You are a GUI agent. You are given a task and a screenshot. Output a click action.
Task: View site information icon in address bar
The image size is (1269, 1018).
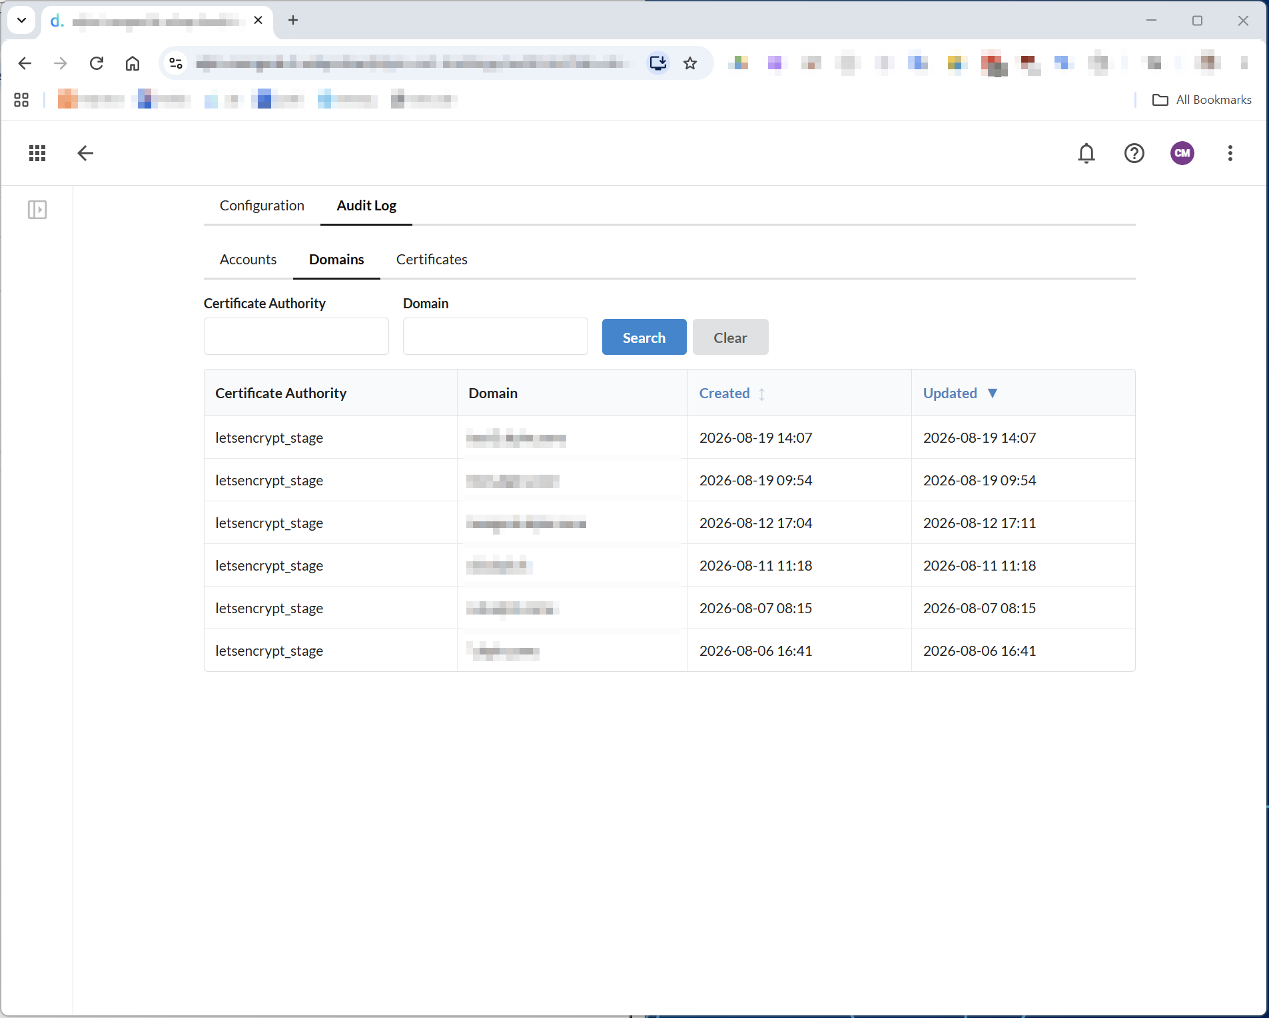[176, 63]
